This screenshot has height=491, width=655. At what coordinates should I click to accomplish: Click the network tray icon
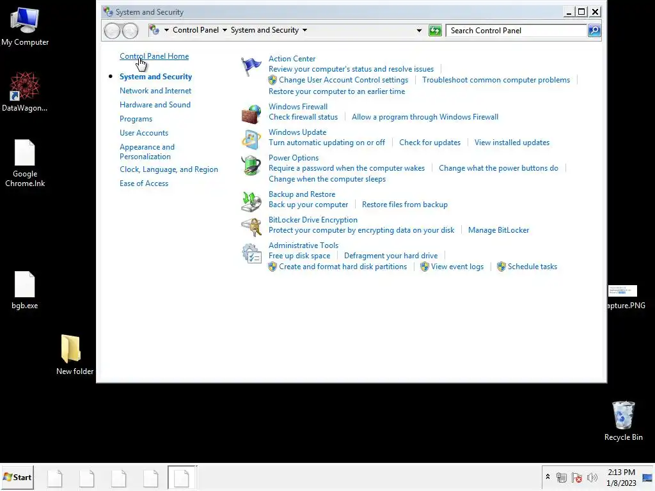[x=562, y=477]
